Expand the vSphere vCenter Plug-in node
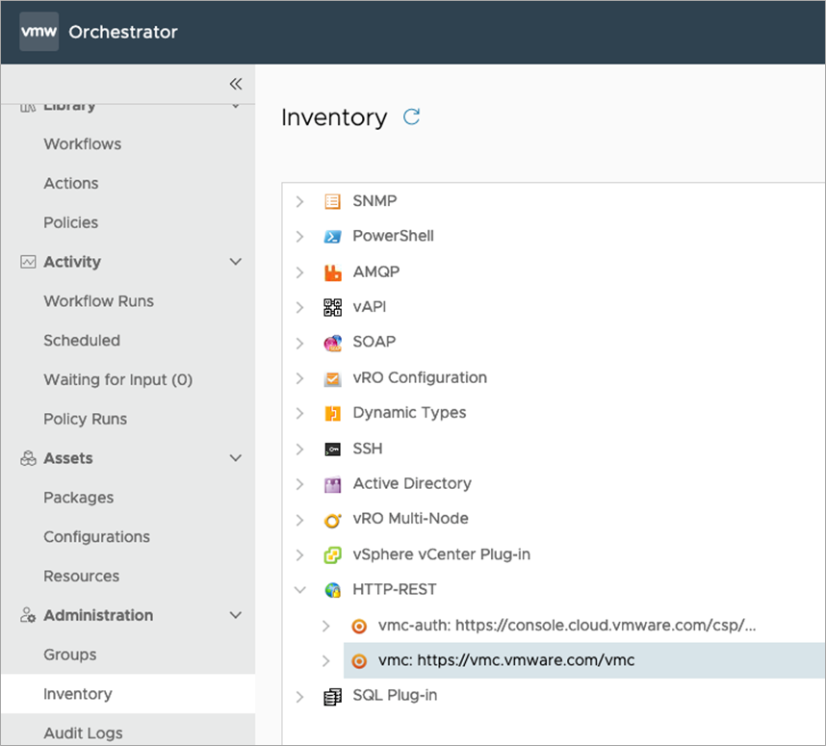The height and width of the screenshot is (746, 826). click(299, 554)
